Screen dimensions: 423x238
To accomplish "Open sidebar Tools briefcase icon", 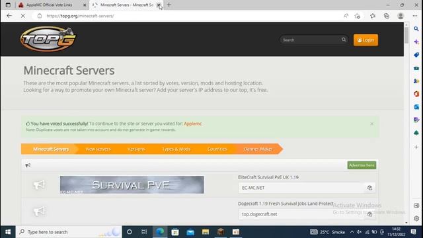I will (416, 68).
